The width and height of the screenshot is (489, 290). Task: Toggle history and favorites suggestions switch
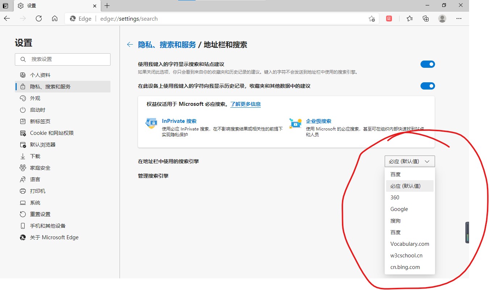(x=427, y=86)
